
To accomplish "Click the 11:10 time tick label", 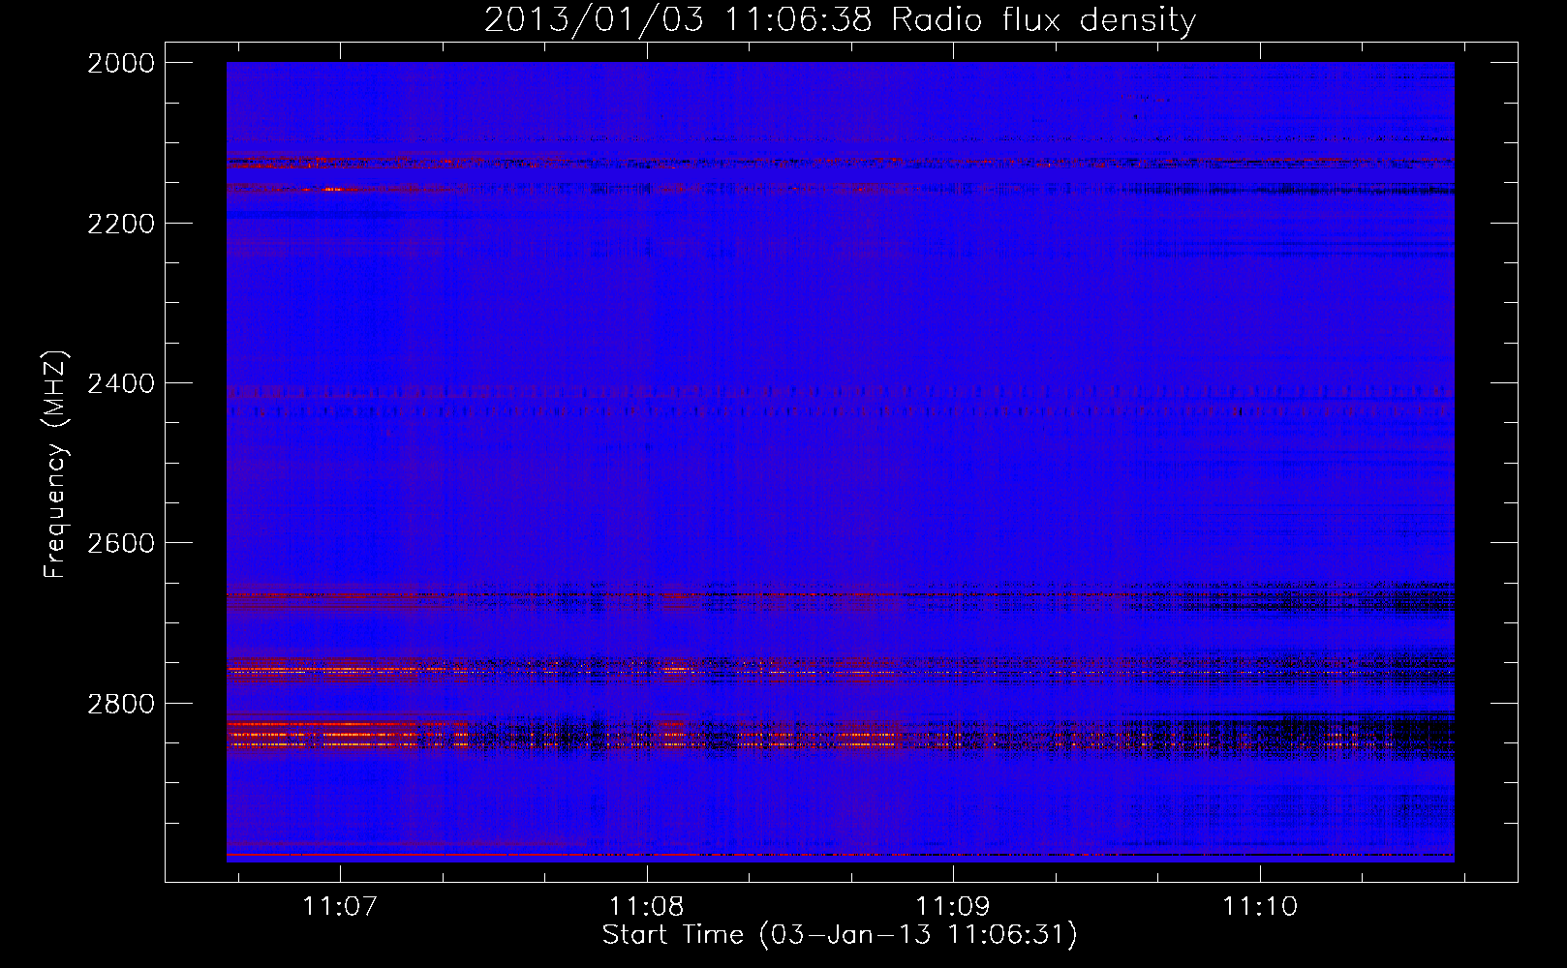I will click(1260, 906).
